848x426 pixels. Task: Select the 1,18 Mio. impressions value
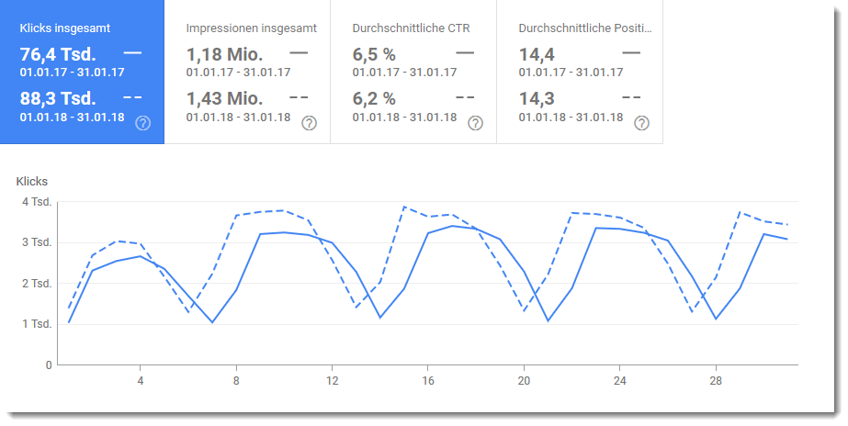(224, 54)
